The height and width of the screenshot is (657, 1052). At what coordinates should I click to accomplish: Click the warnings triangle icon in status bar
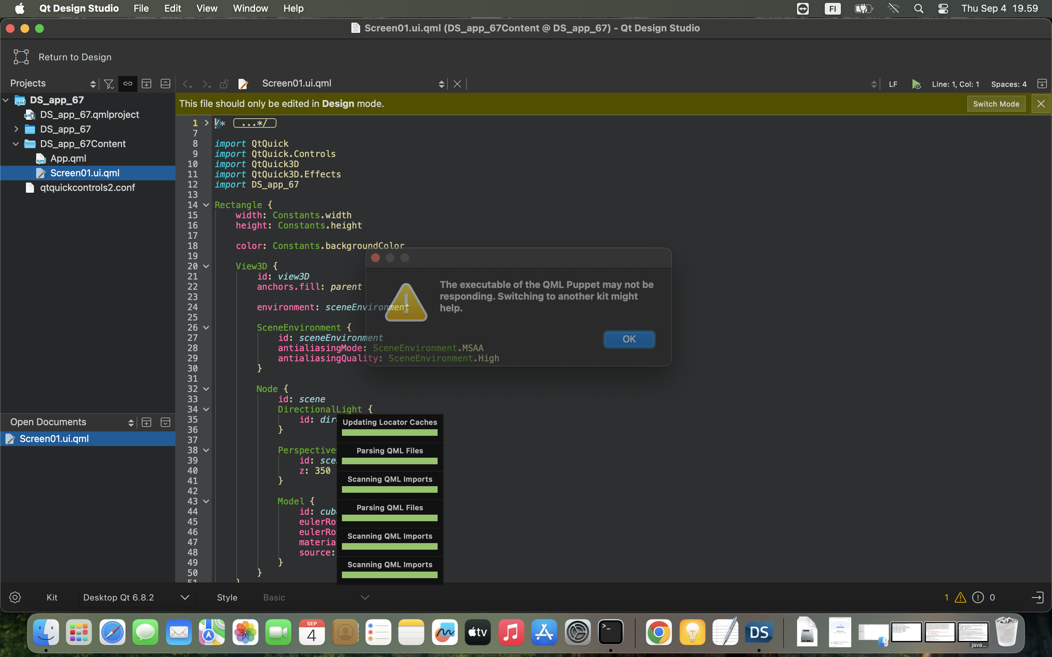click(960, 598)
